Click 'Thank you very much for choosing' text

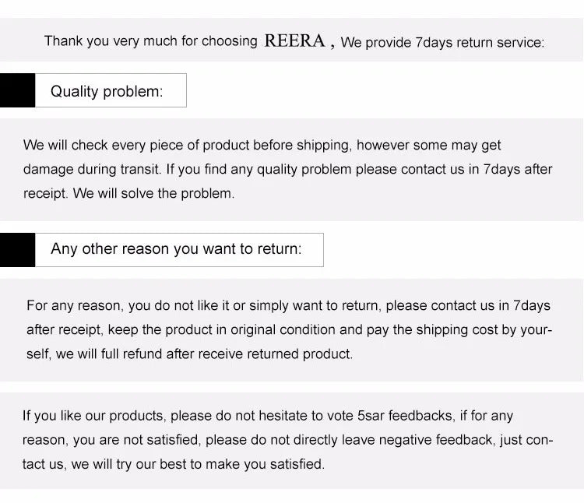pos(150,41)
